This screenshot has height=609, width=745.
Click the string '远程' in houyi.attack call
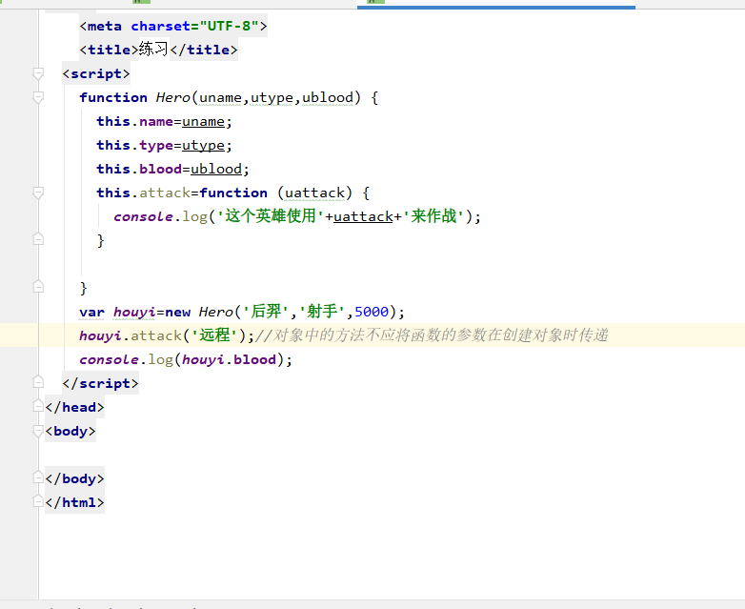coord(214,335)
